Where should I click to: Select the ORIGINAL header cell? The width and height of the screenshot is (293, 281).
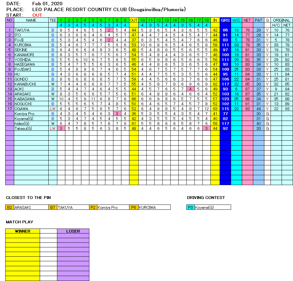pos(282,20)
